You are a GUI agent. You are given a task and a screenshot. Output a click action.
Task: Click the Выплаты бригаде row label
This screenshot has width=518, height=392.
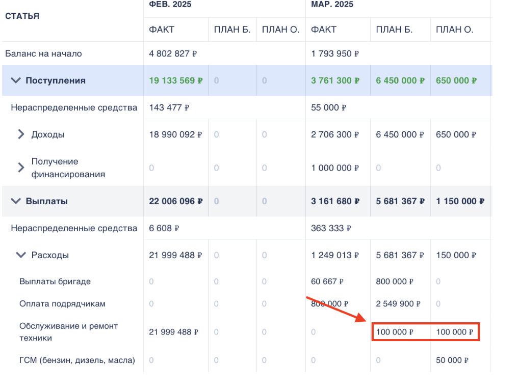[x=55, y=282]
